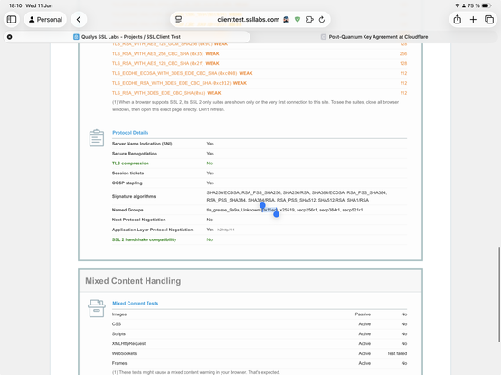Click the Next Protocol Negotiation label
The height and width of the screenshot is (375, 501).
(139, 220)
